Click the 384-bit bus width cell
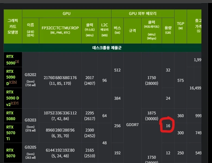This screenshot has height=163, width=212. [x=117, y=98]
